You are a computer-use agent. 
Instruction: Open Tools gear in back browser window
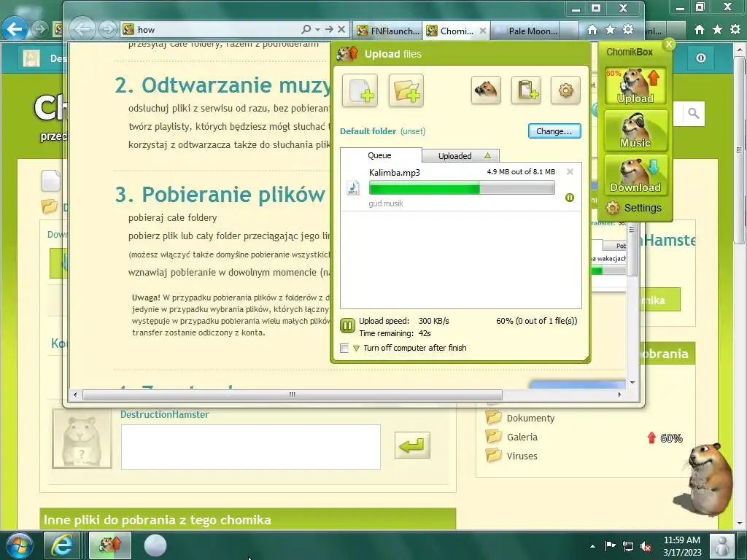(735, 30)
